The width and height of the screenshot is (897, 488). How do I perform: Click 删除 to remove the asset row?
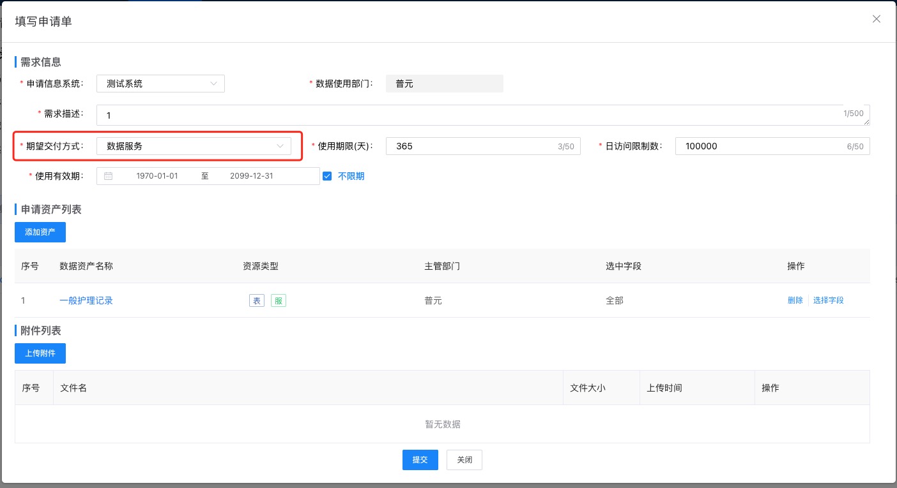[x=795, y=300]
